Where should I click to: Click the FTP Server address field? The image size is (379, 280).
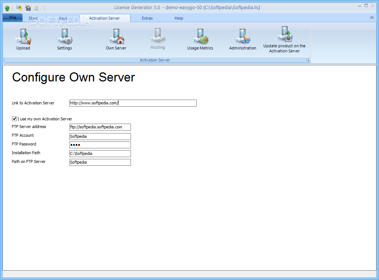click(x=100, y=127)
